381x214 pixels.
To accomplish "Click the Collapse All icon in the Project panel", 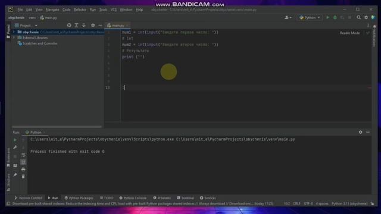I will click(83, 25).
